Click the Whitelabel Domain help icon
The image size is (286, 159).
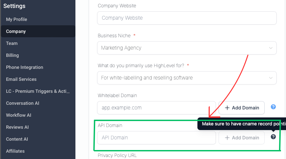click(x=273, y=107)
